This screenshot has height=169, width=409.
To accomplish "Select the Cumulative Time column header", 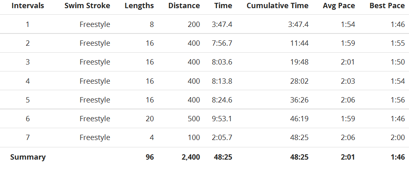I will pyautogui.click(x=277, y=6).
